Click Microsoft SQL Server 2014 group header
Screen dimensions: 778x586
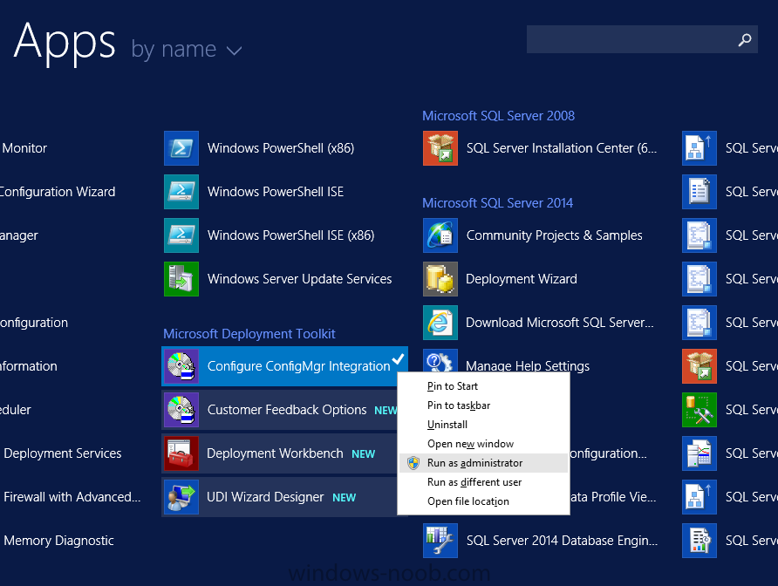coord(497,203)
